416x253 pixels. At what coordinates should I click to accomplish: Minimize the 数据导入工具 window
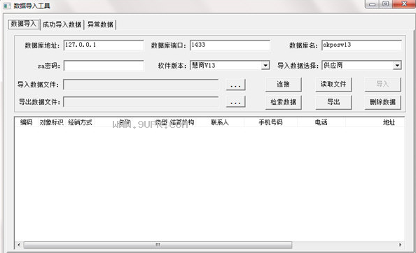tap(372, 4)
